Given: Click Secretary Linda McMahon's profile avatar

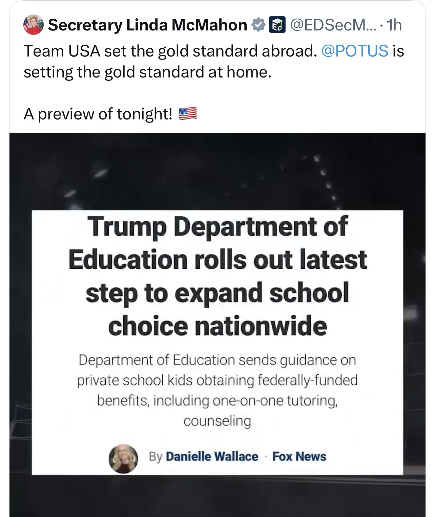Looking at the screenshot, I should pyautogui.click(x=33, y=25).
